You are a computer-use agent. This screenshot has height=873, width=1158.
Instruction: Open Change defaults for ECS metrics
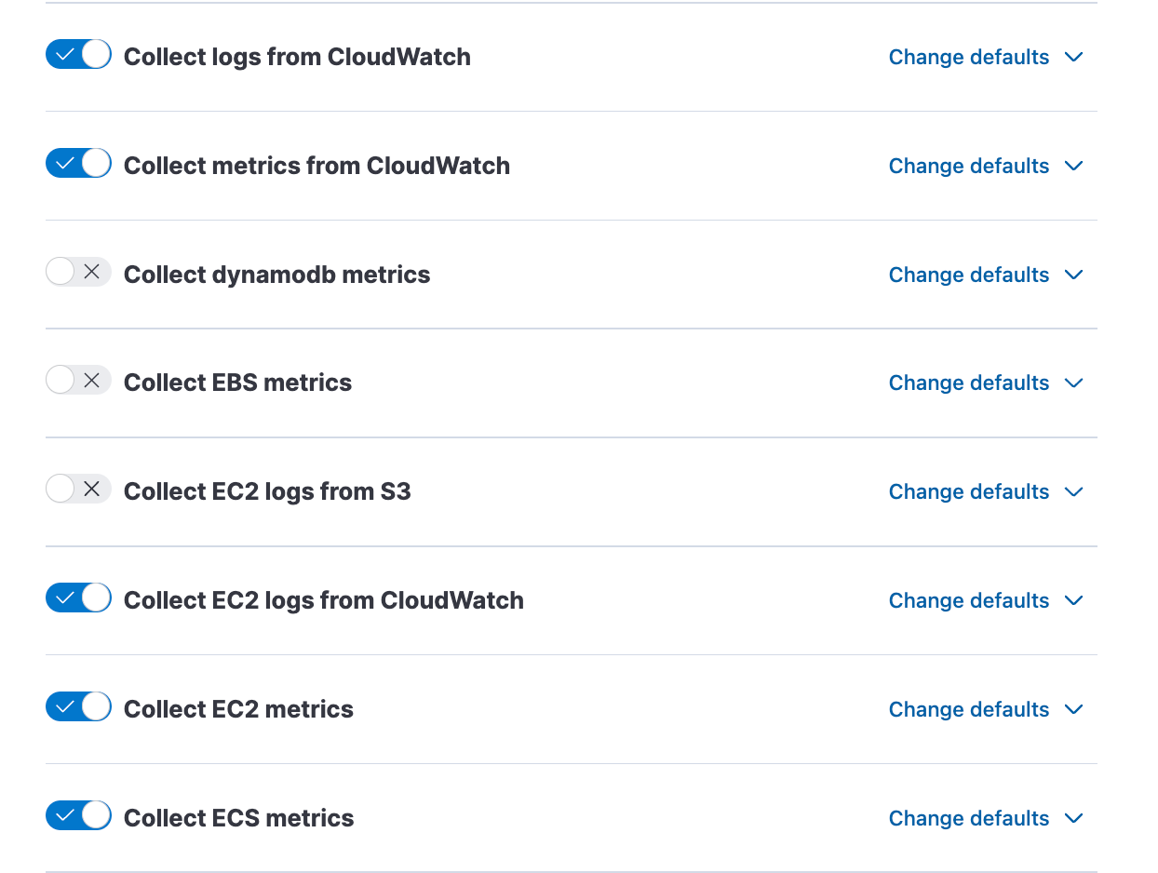(968, 818)
